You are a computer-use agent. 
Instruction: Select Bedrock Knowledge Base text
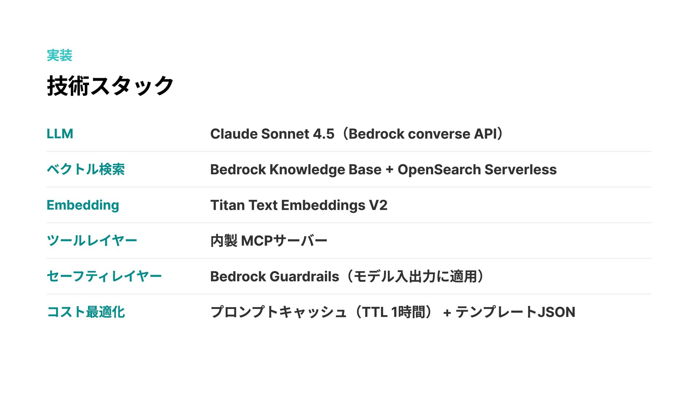point(296,170)
